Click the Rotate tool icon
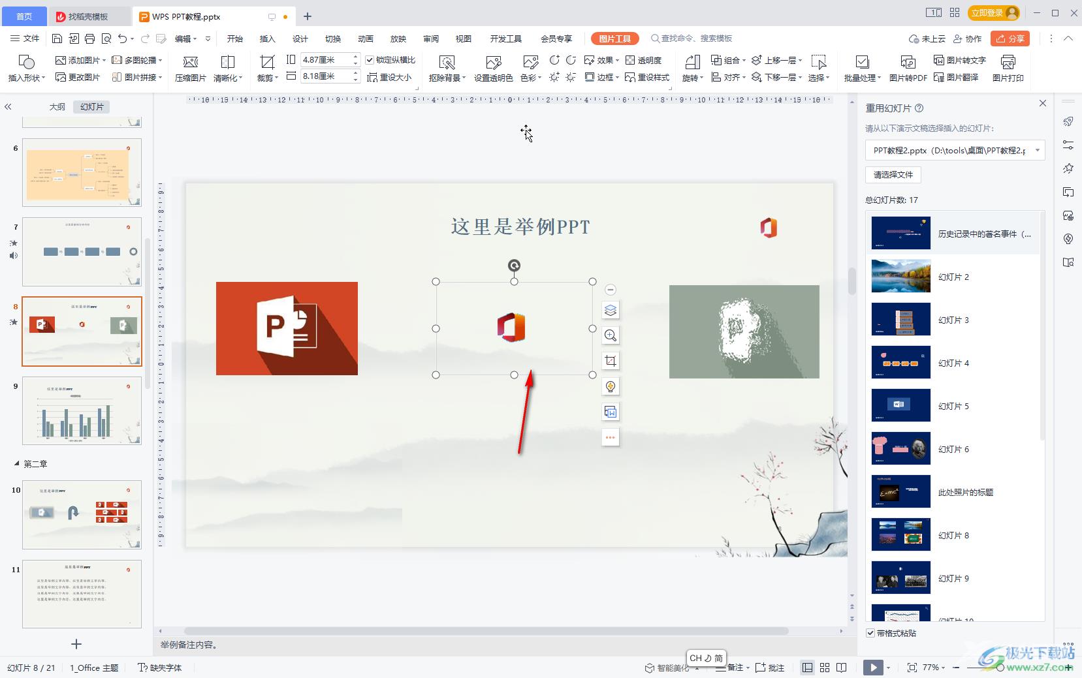 [x=692, y=62]
